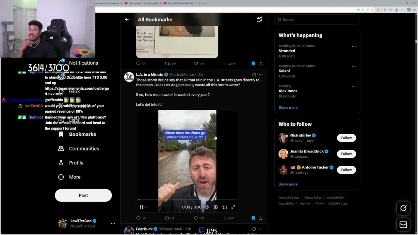Image resolution: width=418 pixels, height=235 pixels.
Task: Open a new browser tab
Action: tap(205, 3)
